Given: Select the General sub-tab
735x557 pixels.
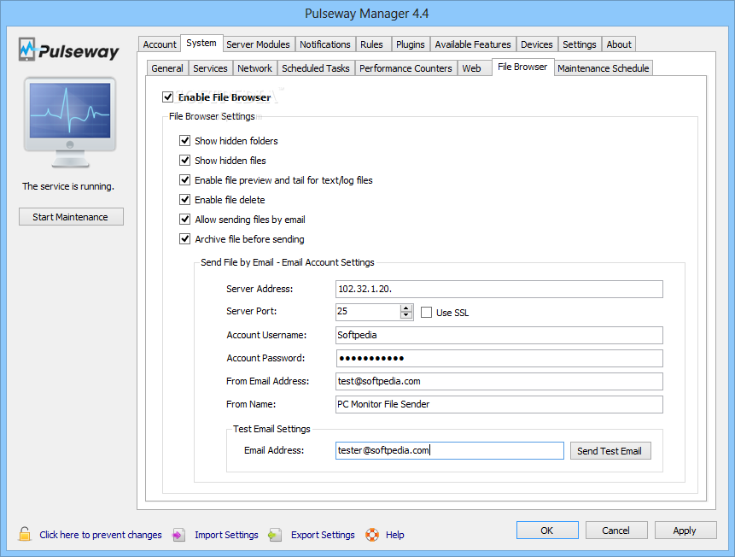Looking at the screenshot, I should point(166,68).
